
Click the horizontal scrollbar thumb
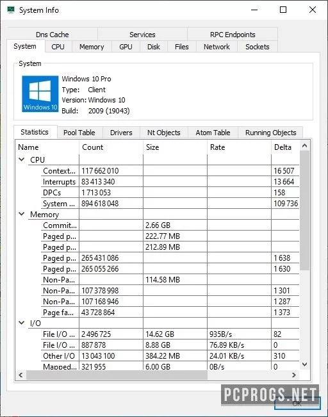tap(117, 375)
